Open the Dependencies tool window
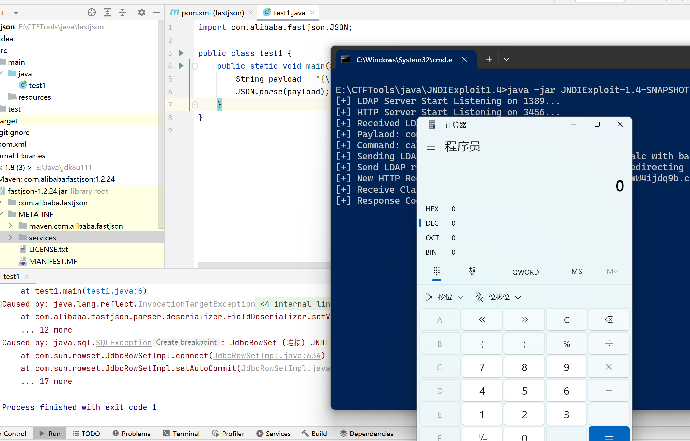 coord(366,434)
